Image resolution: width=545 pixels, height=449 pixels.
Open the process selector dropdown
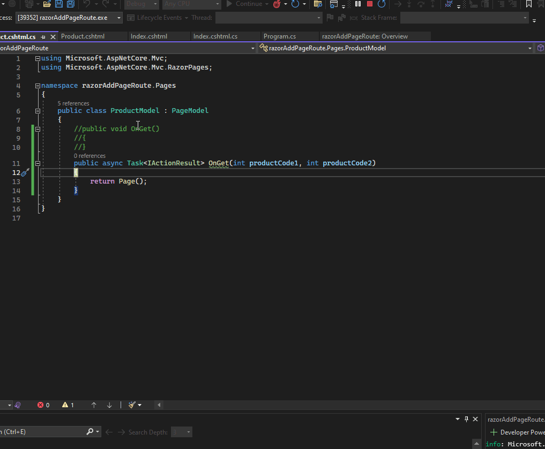tap(118, 18)
